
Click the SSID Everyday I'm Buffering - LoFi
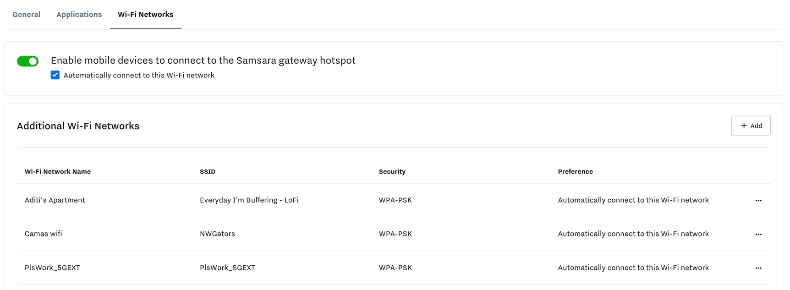[249, 200]
